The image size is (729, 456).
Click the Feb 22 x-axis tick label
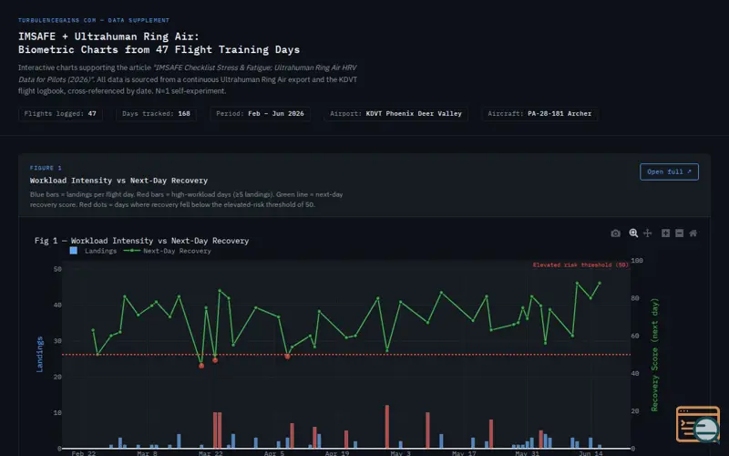pos(84,452)
